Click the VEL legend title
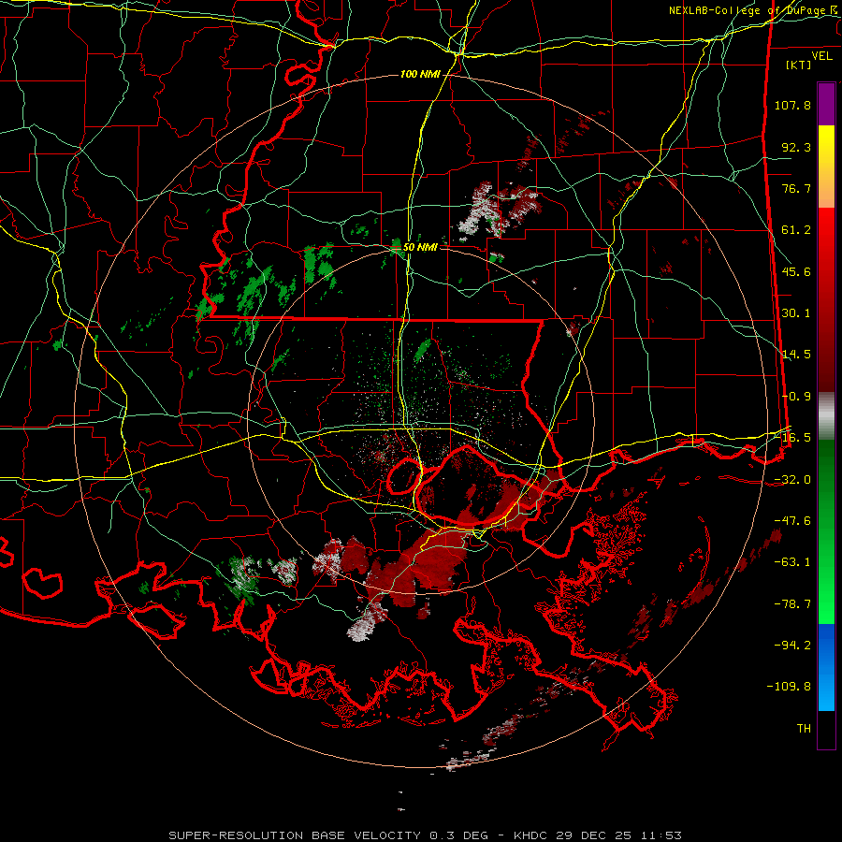 pyautogui.click(x=821, y=56)
